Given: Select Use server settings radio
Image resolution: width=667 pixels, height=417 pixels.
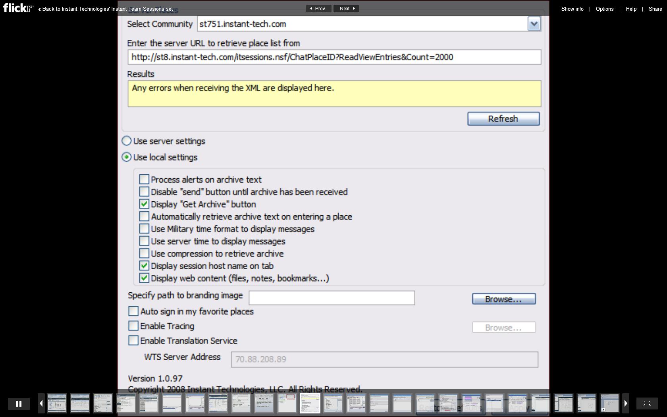Looking at the screenshot, I should 127,141.
